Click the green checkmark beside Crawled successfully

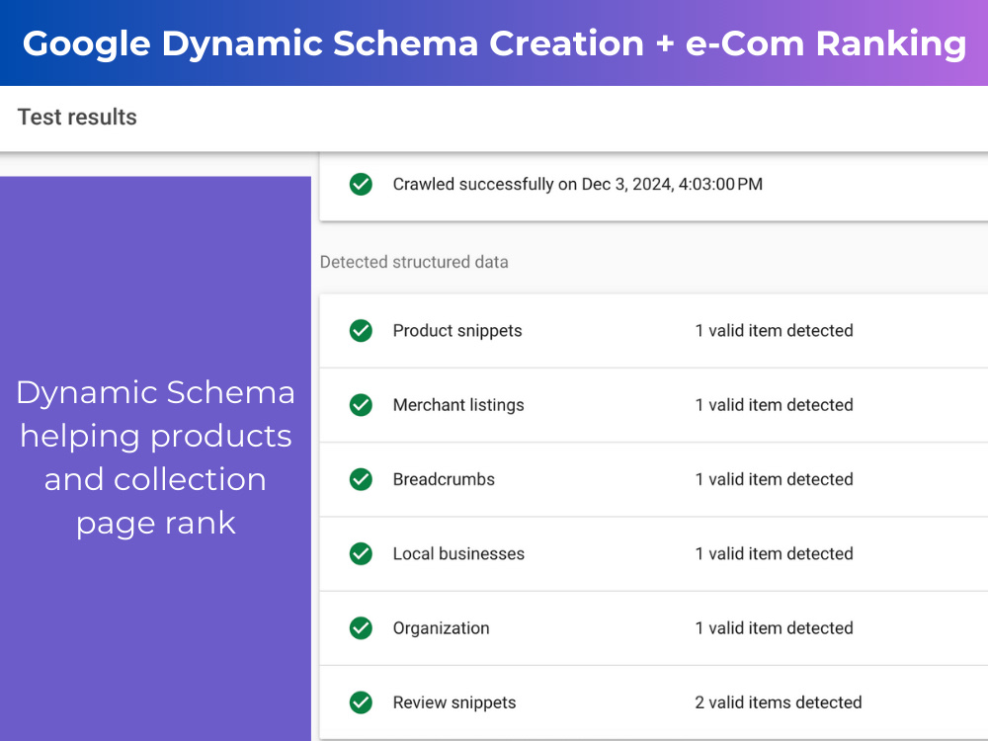point(361,184)
